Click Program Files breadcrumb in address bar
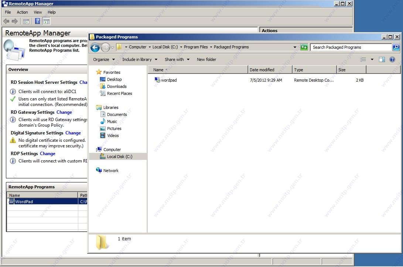The image size is (403, 267). coord(195,47)
